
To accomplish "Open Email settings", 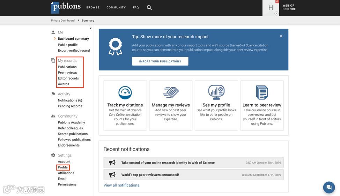I will (x=62, y=179).
